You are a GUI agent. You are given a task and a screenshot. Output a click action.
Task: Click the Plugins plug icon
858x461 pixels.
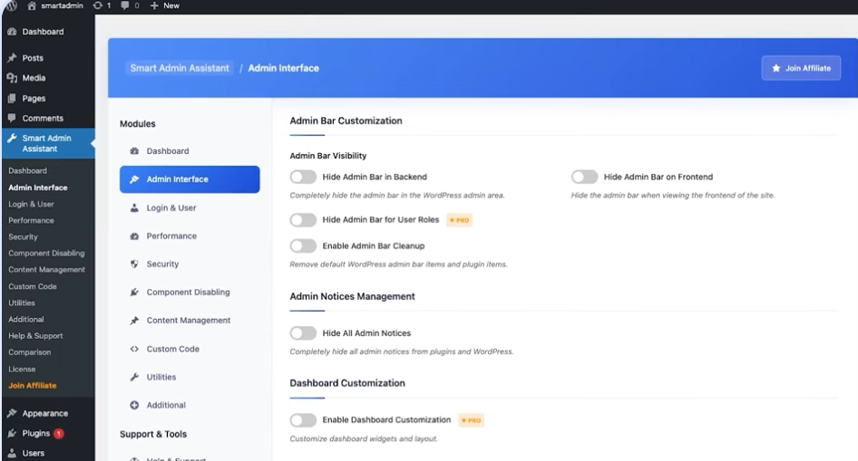coord(12,433)
